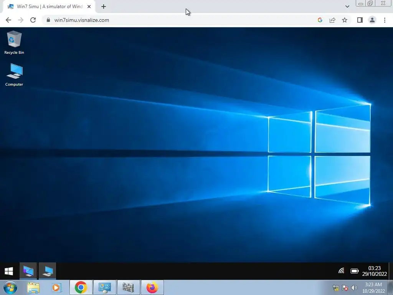The height and width of the screenshot is (295, 393).
Task: Open the Chrome profile avatar menu
Action: (372, 20)
